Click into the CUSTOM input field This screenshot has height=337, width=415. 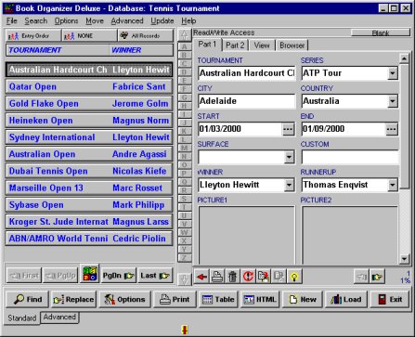pos(350,157)
